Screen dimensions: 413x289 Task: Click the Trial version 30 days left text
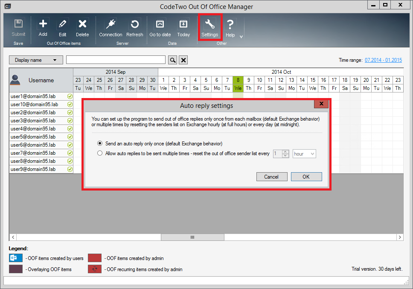coord(377,269)
